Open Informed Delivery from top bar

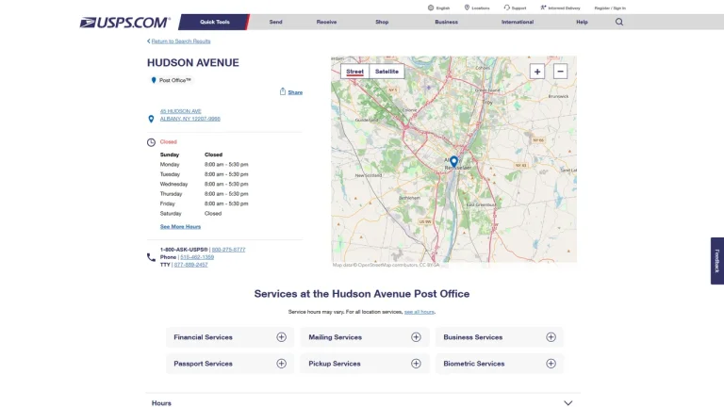click(x=560, y=8)
